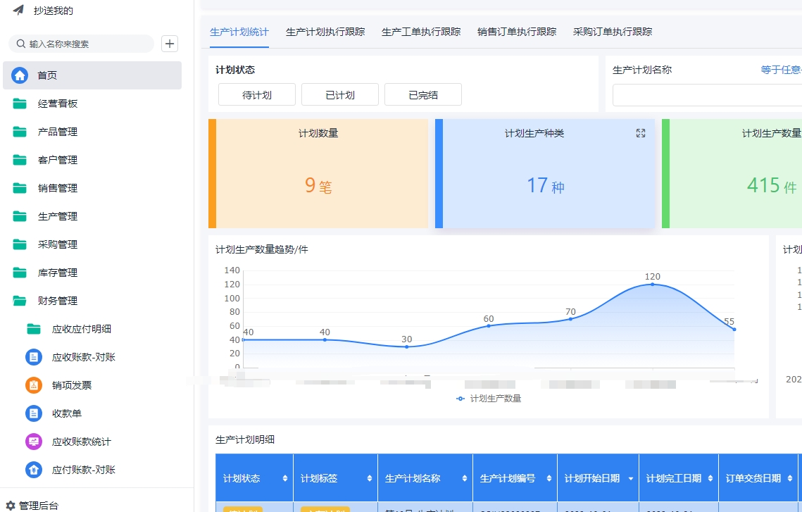Add new item with plus button
Screen dimensions: 802x512
pos(170,44)
